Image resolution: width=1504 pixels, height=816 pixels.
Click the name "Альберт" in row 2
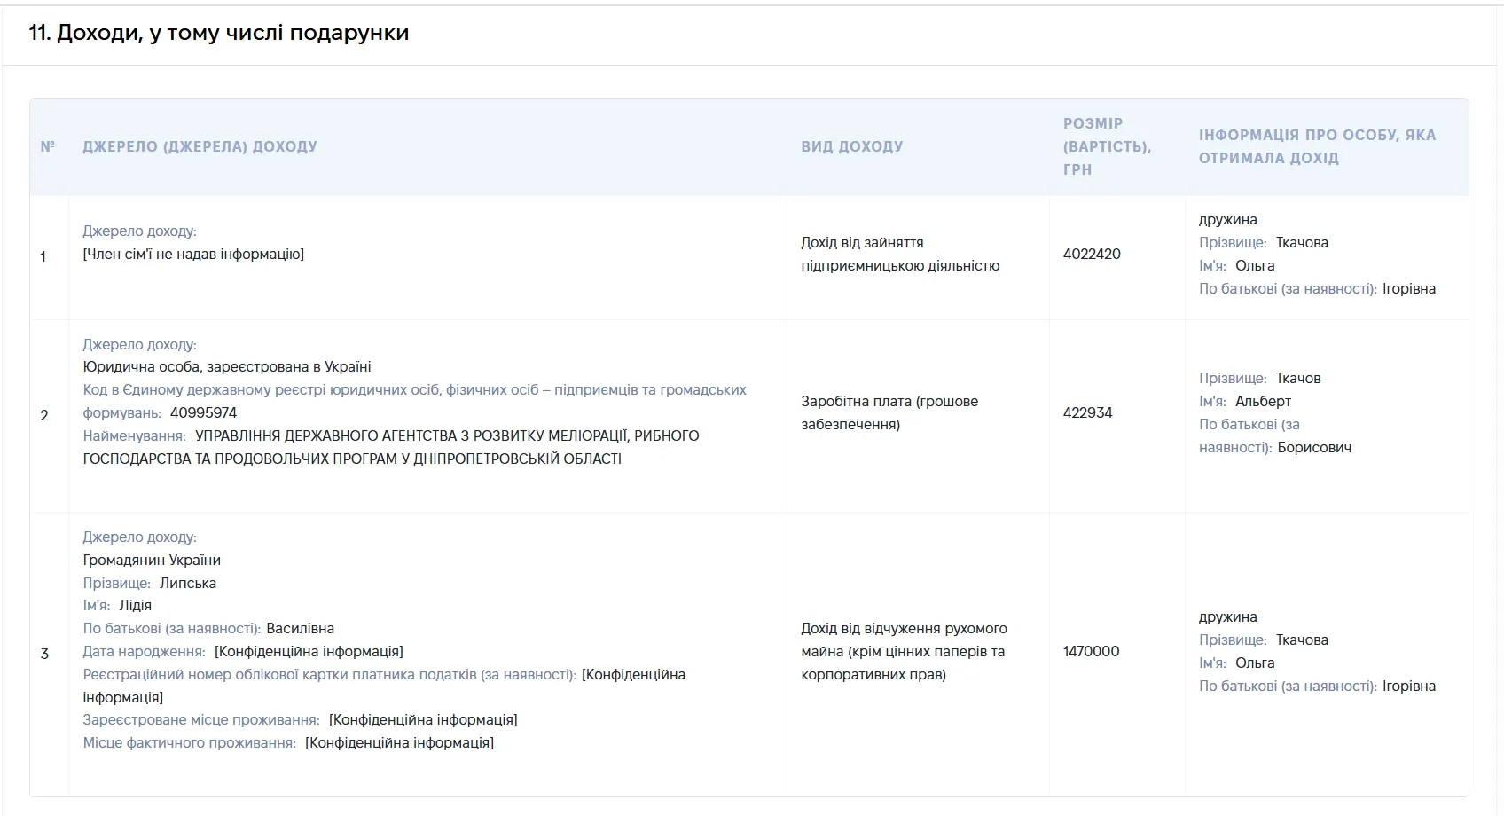click(x=1263, y=401)
